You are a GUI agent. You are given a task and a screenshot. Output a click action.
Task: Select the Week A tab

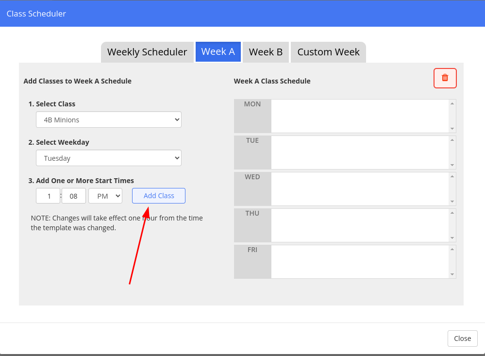pos(218,51)
